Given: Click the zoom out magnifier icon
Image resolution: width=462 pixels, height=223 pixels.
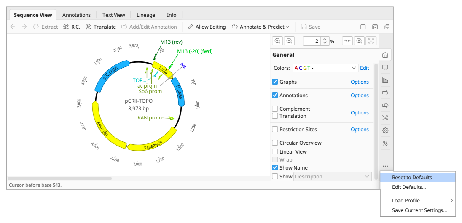Looking at the screenshot, I should click(289, 41).
